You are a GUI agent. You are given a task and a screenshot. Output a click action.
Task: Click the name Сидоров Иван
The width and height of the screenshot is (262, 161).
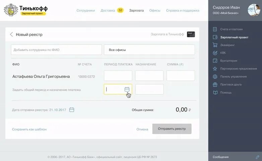click(226, 7)
